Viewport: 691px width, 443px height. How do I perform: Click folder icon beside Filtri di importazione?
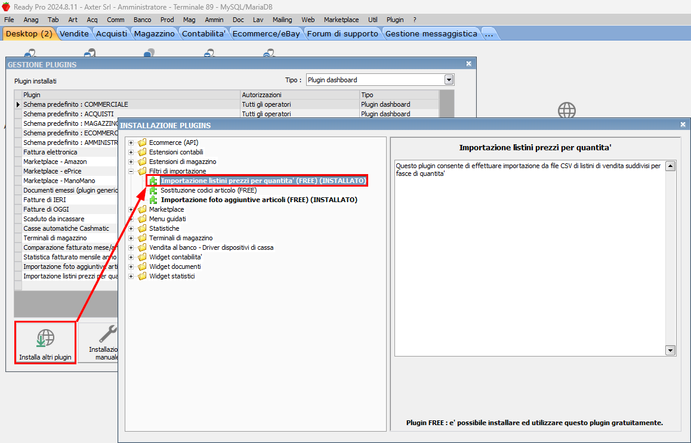click(142, 171)
